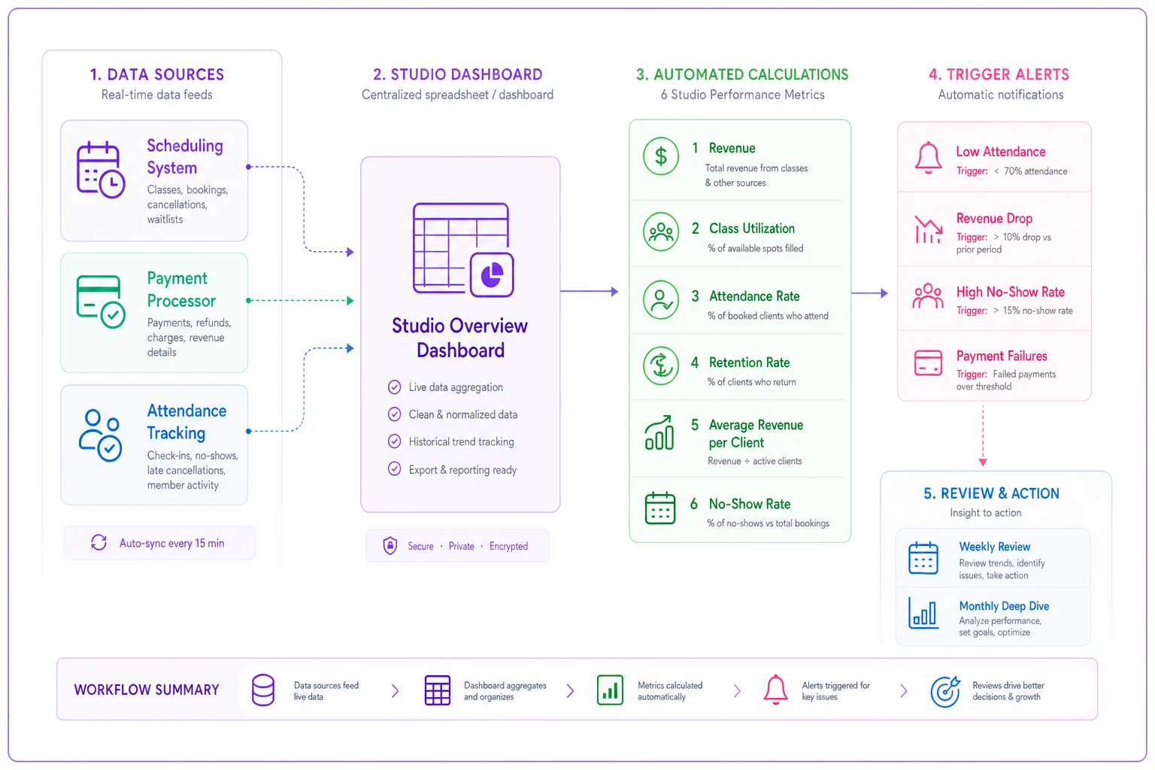This screenshot has width=1155, height=770.
Task: Click the "Real-time data feeds" subtitle
Action: point(157,95)
